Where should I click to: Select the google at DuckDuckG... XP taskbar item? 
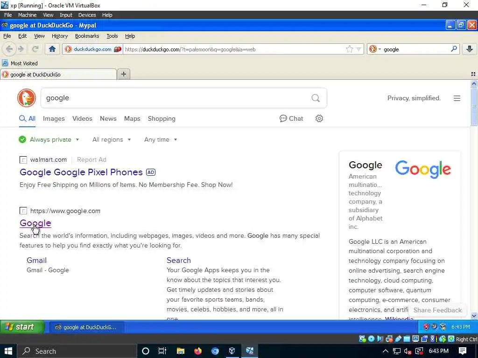(86, 327)
